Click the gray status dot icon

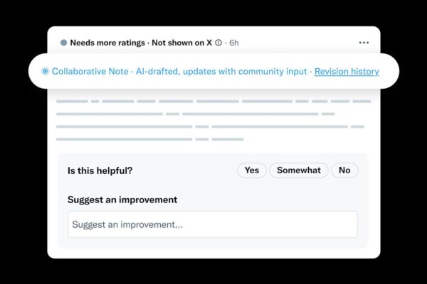(64, 43)
